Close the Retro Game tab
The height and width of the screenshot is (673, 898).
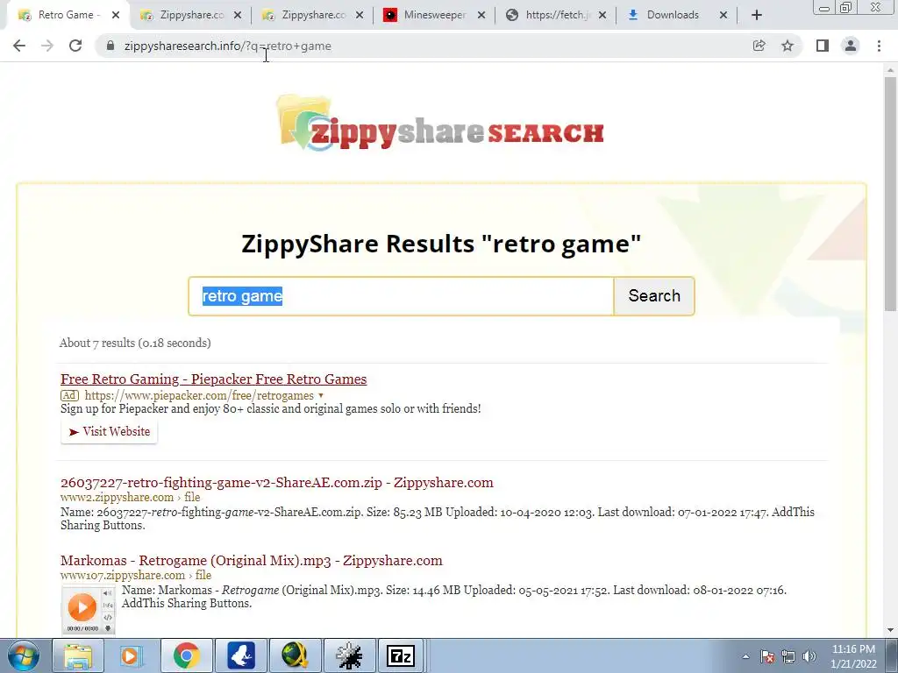tap(116, 16)
